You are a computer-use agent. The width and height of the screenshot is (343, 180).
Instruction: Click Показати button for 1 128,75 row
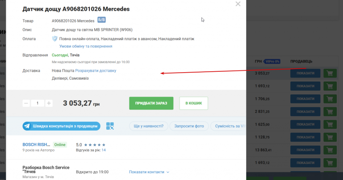point(305,137)
